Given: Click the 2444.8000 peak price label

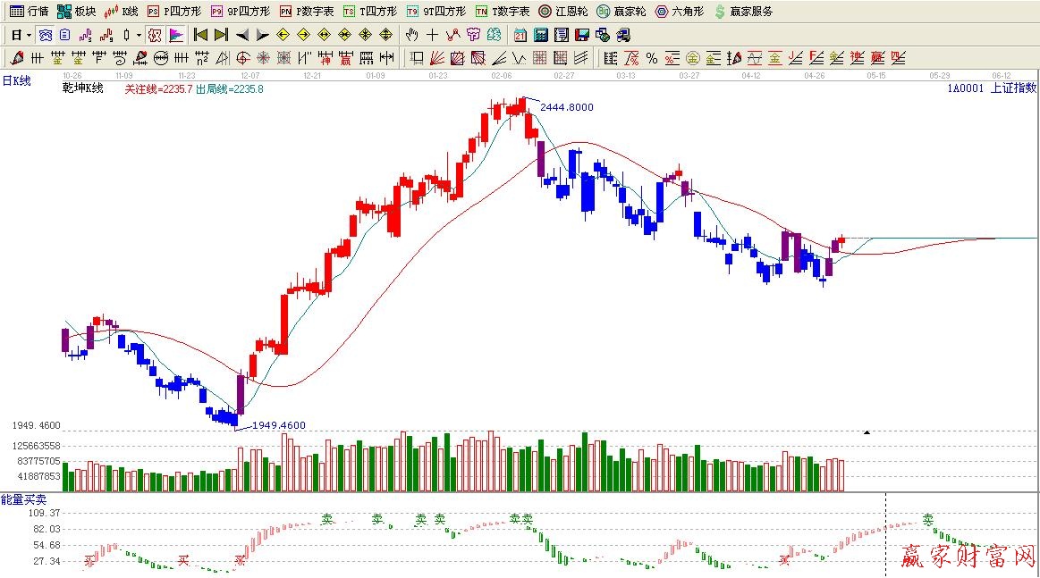Looking at the screenshot, I should point(566,106).
